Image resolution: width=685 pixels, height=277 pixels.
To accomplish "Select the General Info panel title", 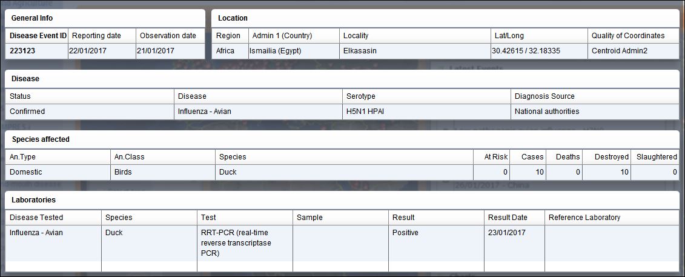I will [x=32, y=18].
